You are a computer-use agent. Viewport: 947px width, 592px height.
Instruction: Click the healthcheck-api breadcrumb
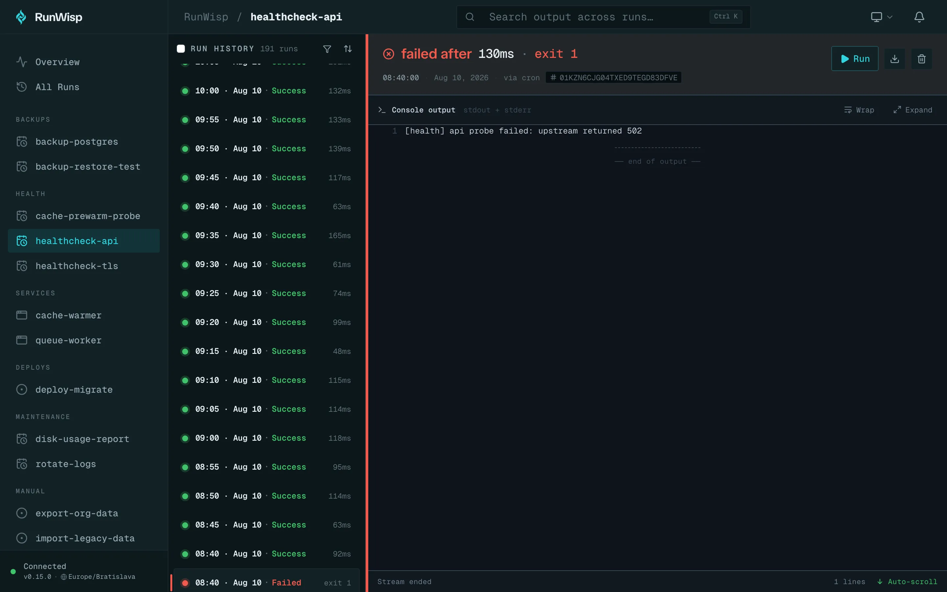point(296,17)
